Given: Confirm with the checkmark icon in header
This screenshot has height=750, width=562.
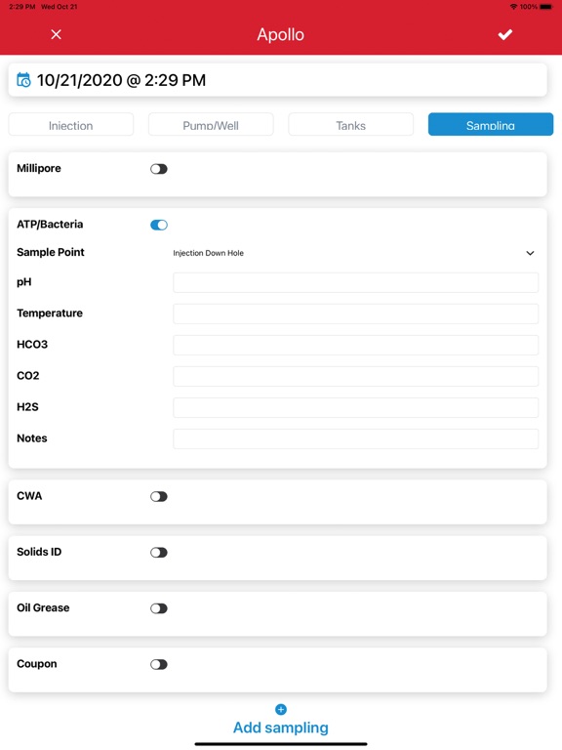Looking at the screenshot, I should pos(505,34).
